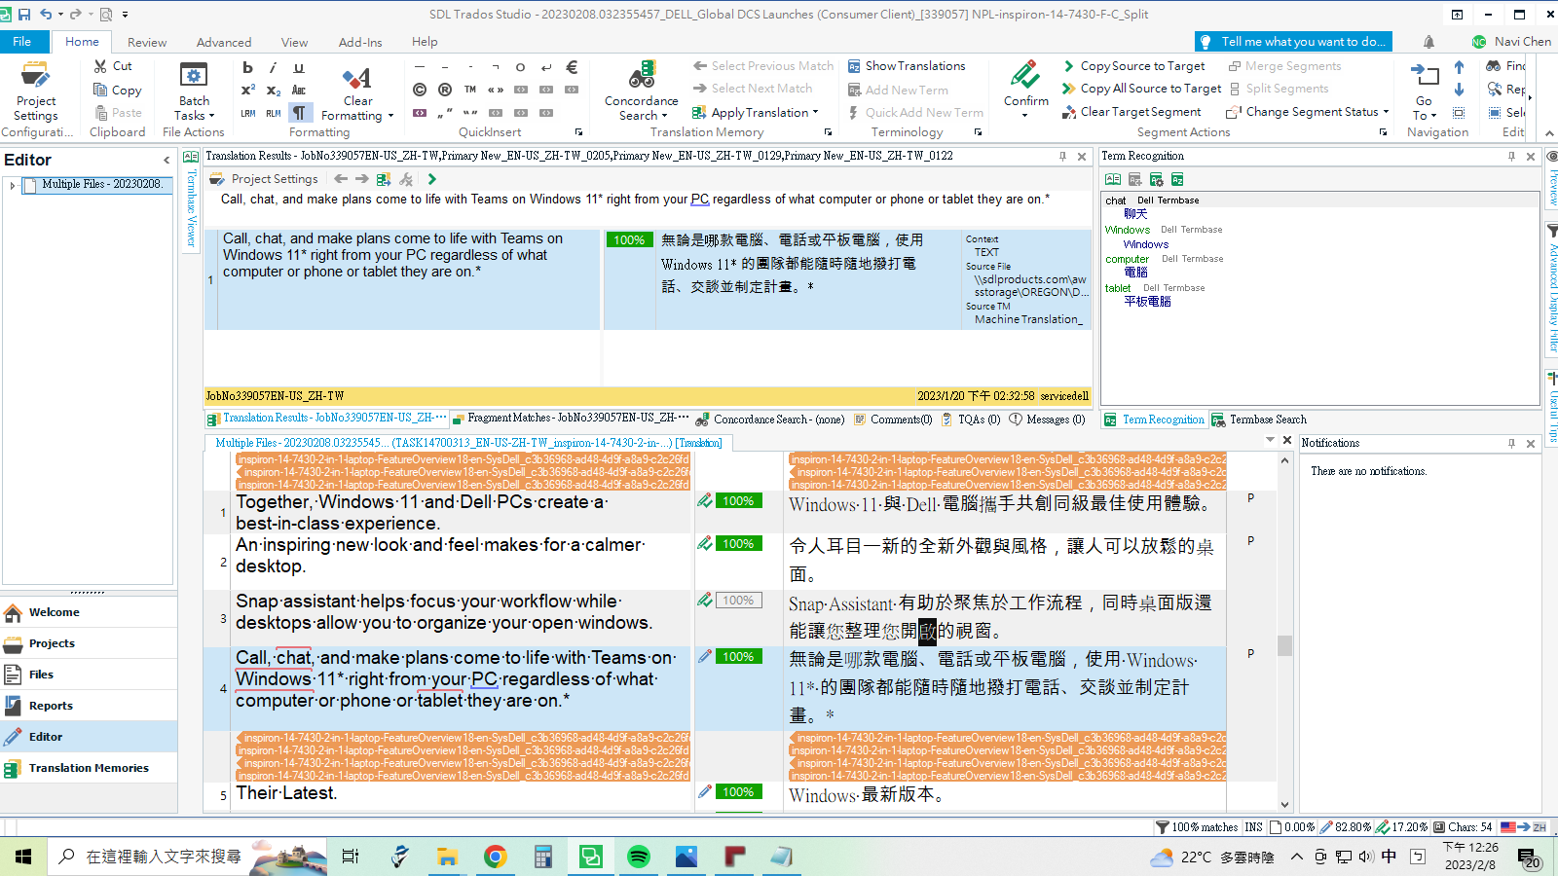Apply italic formatting

273,67
